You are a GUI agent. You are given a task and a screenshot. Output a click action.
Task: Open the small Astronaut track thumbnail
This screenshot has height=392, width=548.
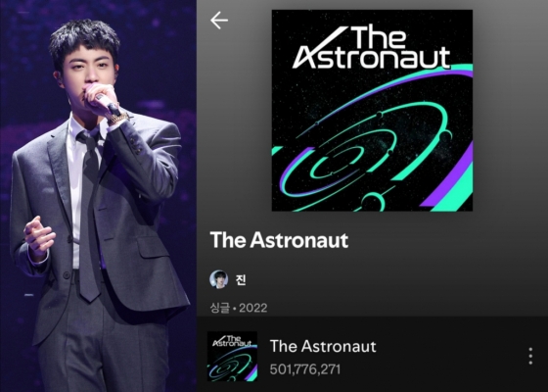[x=232, y=356]
